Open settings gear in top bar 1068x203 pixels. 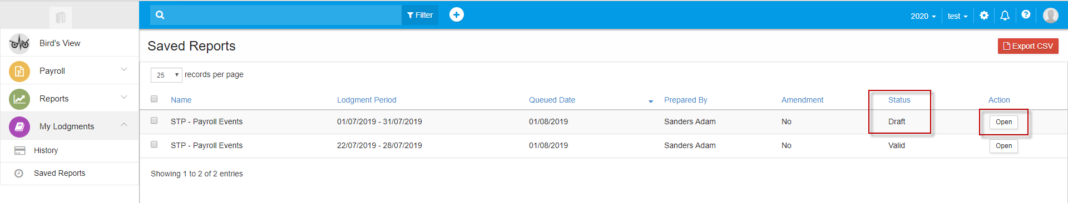pyautogui.click(x=984, y=16)
